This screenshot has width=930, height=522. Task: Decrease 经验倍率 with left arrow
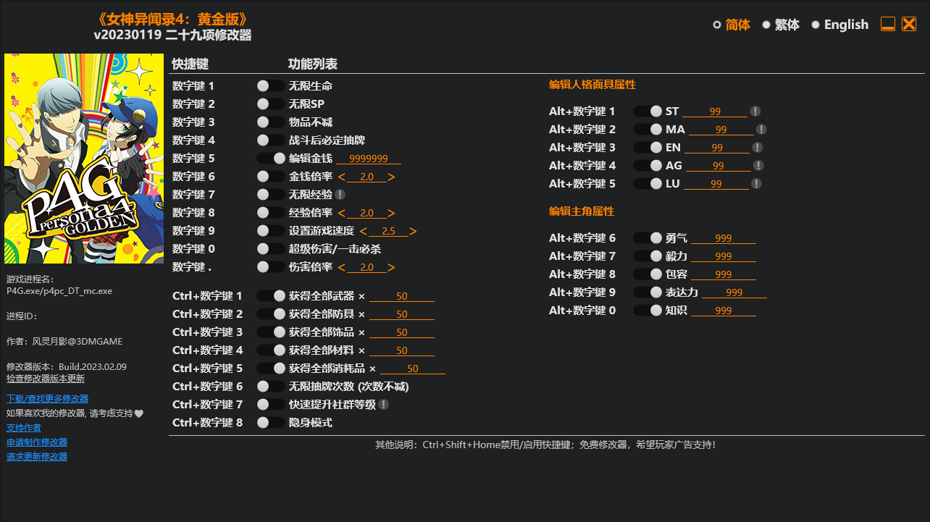tap(342, 213)
